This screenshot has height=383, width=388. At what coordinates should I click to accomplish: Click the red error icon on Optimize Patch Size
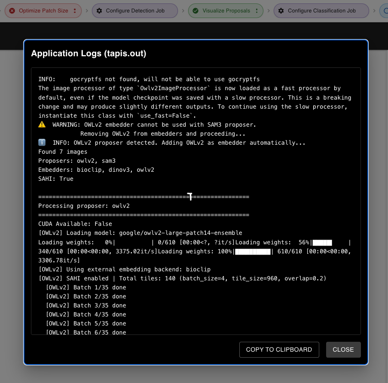12,11
